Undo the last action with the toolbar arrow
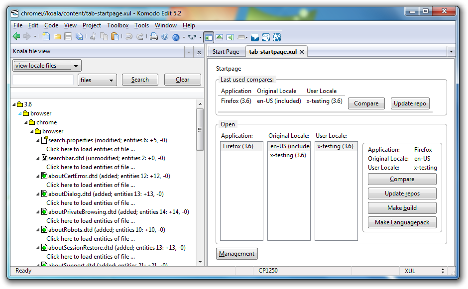The height and width of the screenshot is (289, 468). 128,37
